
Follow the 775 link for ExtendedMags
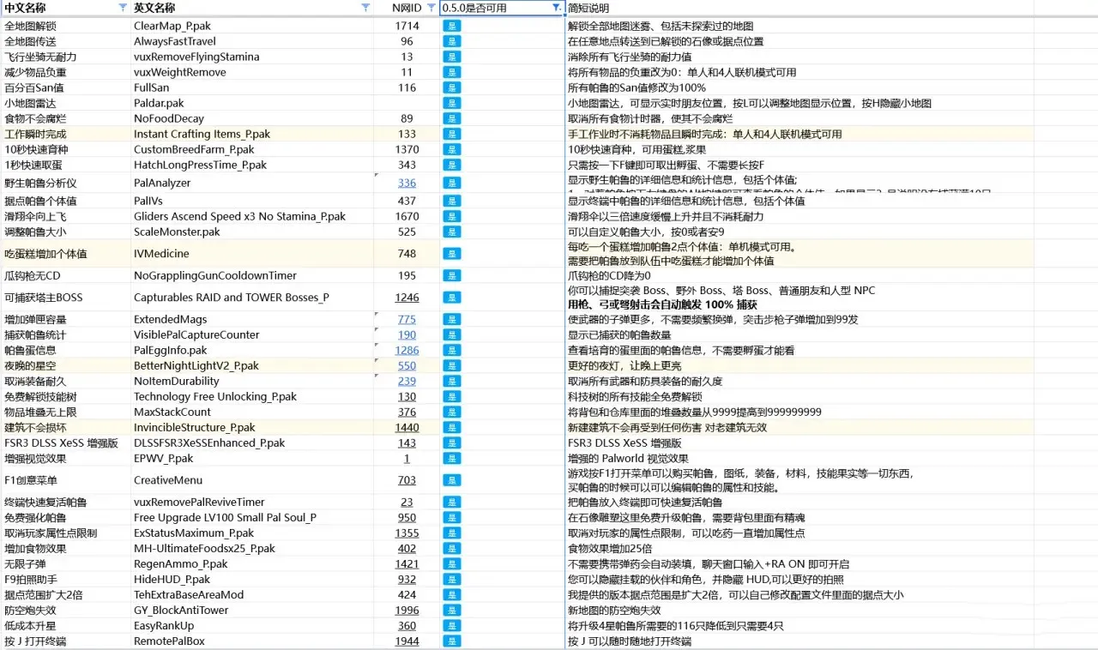407,319
